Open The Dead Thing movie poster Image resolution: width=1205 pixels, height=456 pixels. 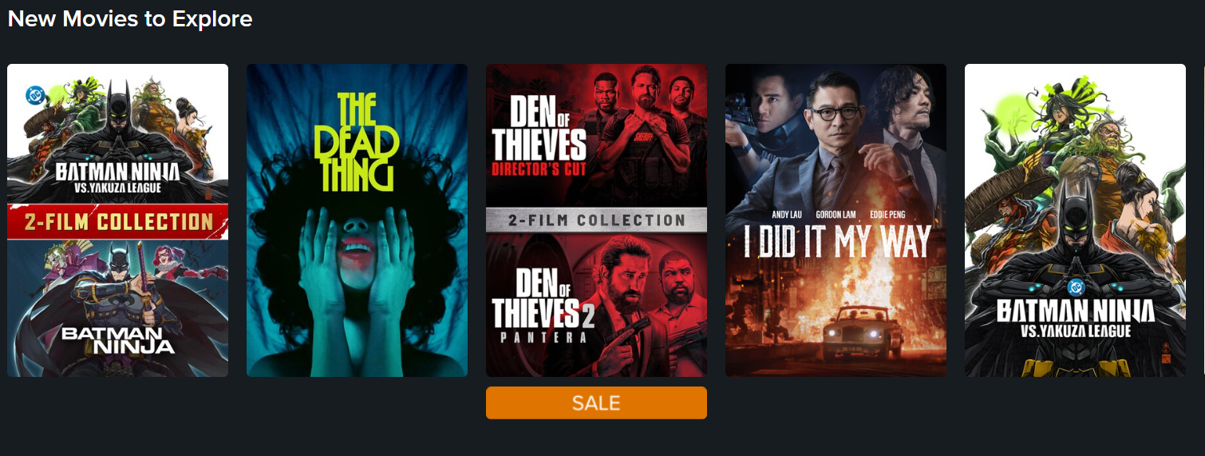pos(357,220)
